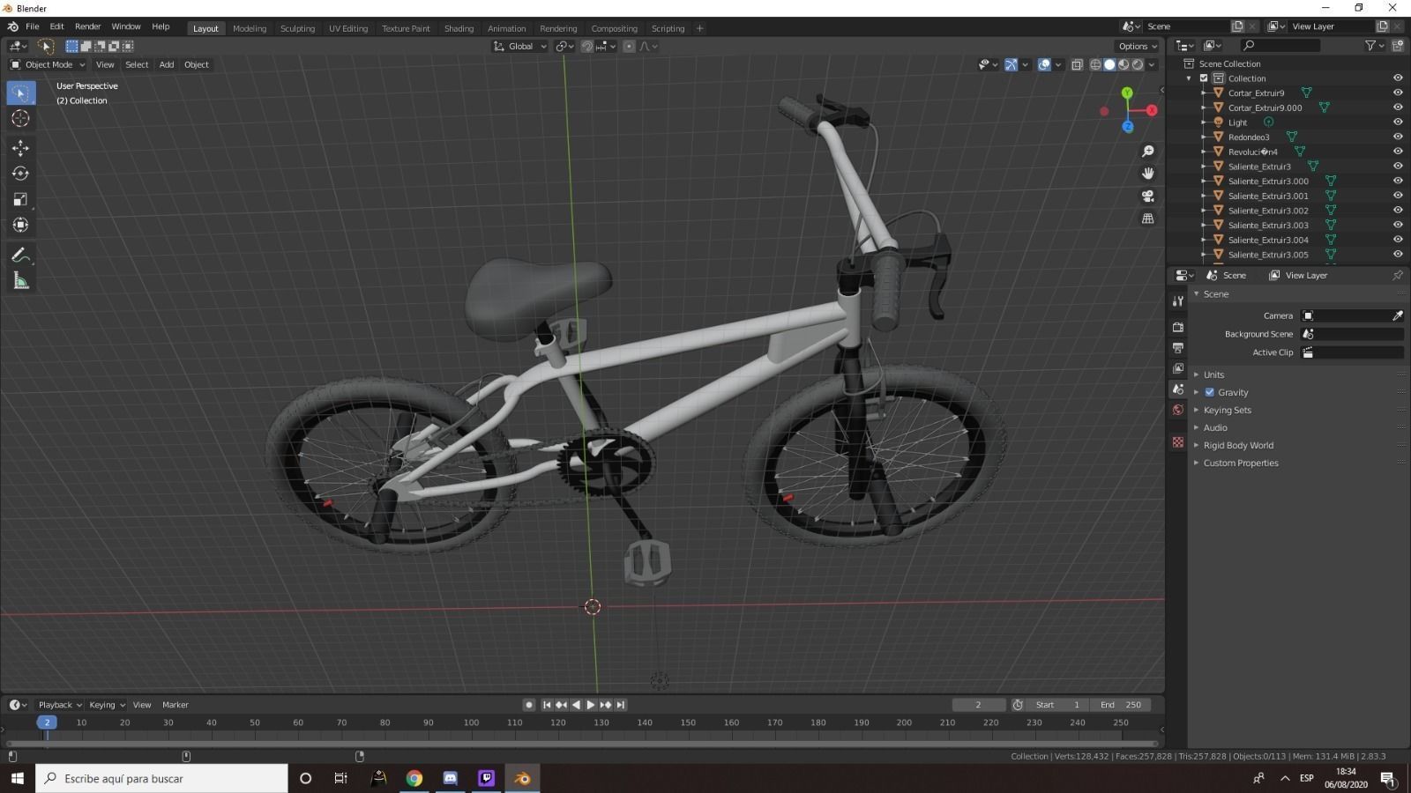Open the Tool settings properties tab icon
Viewport: 1411px width, 793px height.
(x=1177, y=301)
